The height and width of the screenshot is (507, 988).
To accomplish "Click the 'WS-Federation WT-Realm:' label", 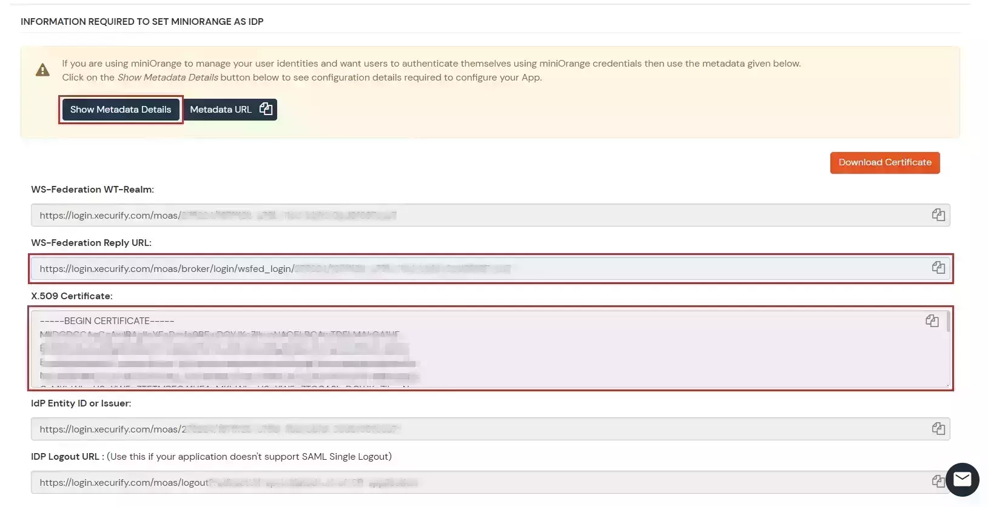I will (93, 190).
